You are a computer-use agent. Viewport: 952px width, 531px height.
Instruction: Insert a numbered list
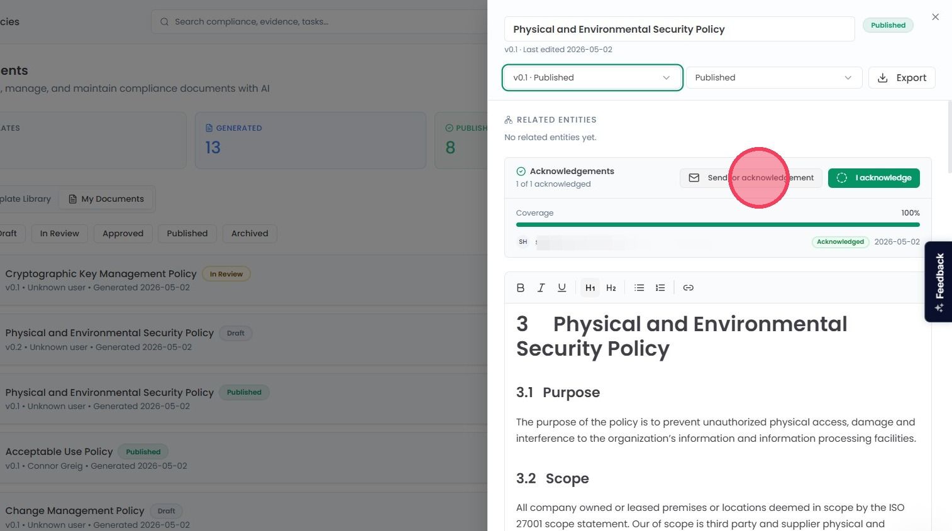tap(660, 288)
